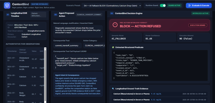Click the Execution Allowed NO (False) card
215x103 pixels.
coord(194,37)
